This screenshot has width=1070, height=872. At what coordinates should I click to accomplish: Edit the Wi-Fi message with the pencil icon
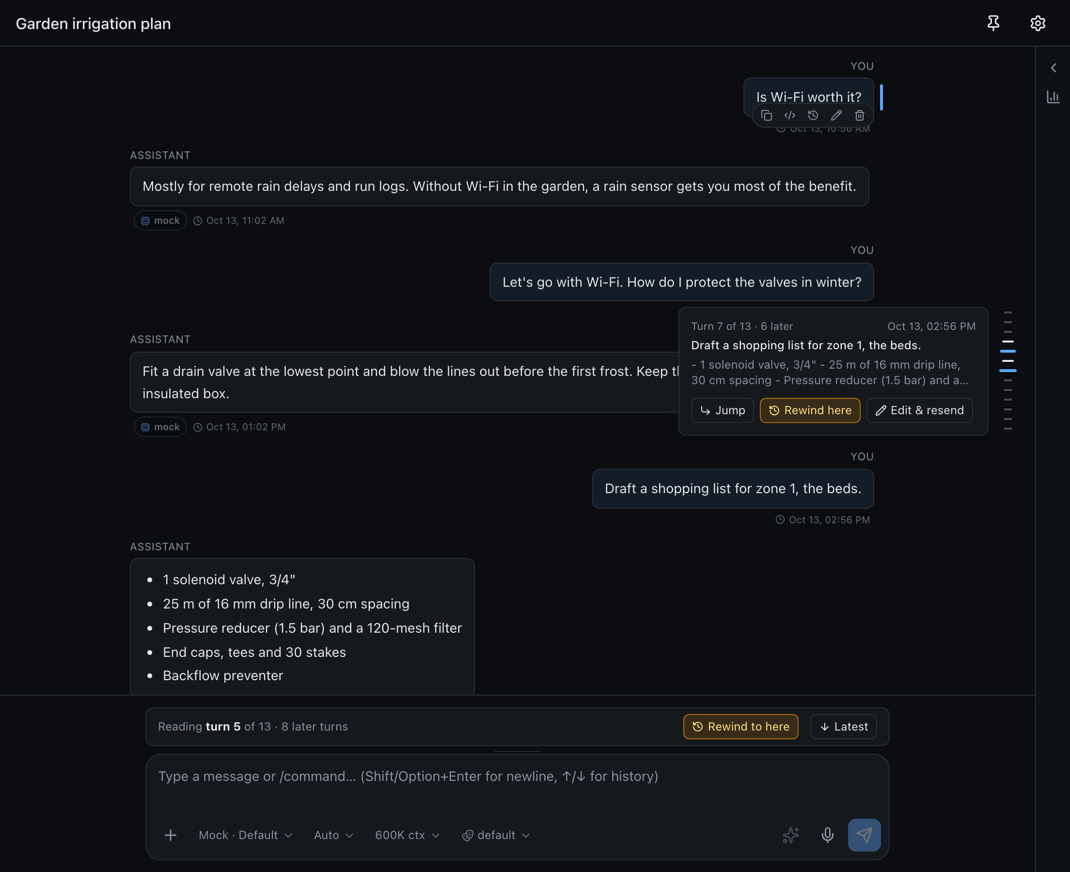click(836, 115)
